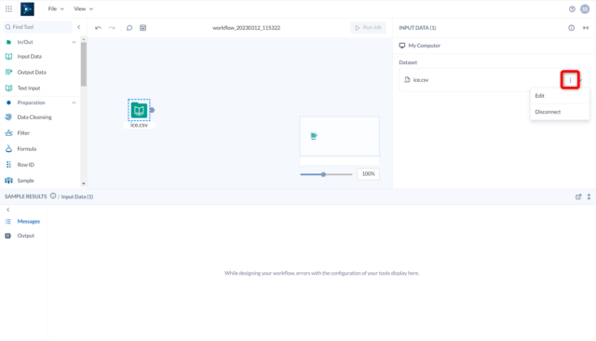Viewport: 596px width, 341px height.
Task: Collapse the results sidebar with the chevron
Action: click(x=8, y=210)
